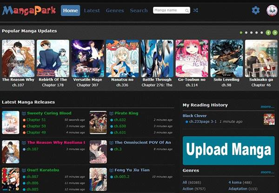The image size is (279, 193).
Task: Go to next popular manga slide
Action: click(274, 33)
